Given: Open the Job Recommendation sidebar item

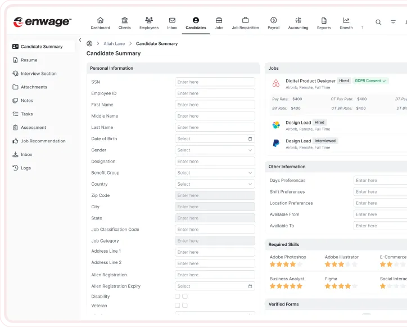Looking at the screenshot, I should [x=43, y=141].
